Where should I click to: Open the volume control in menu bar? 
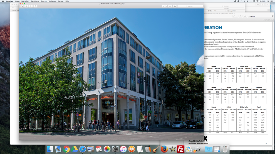tap(247, 1)
